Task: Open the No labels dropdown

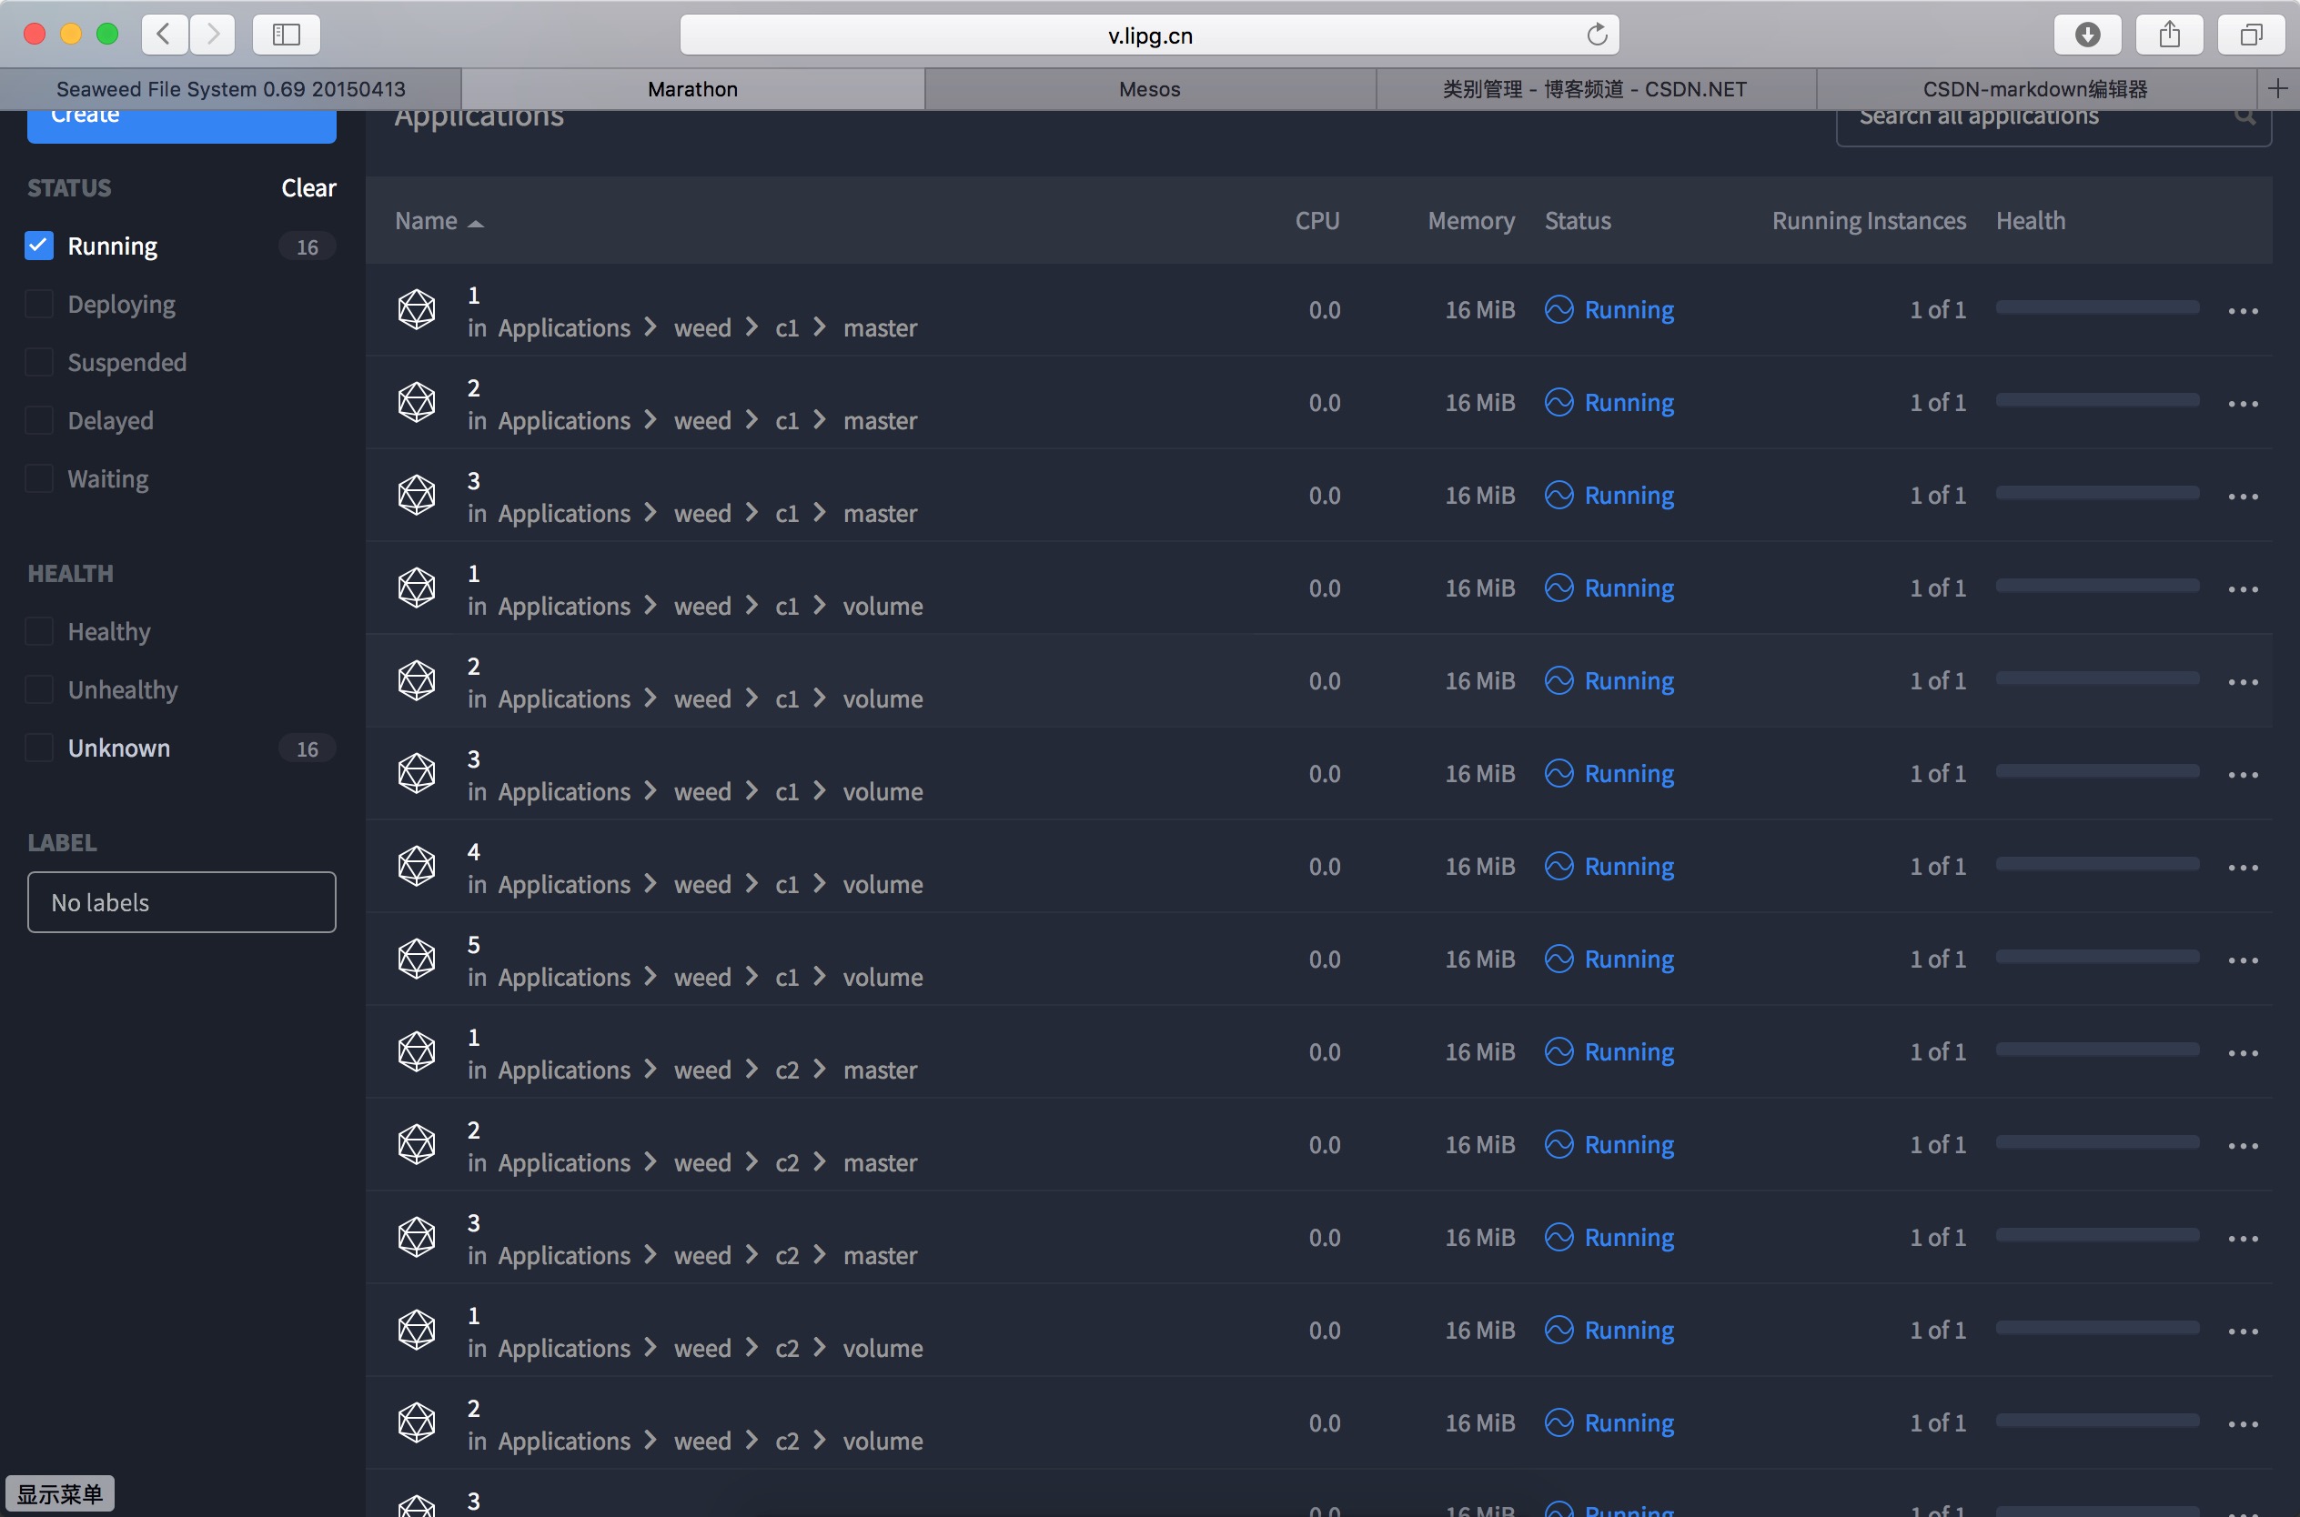Action: pos(182,903)
